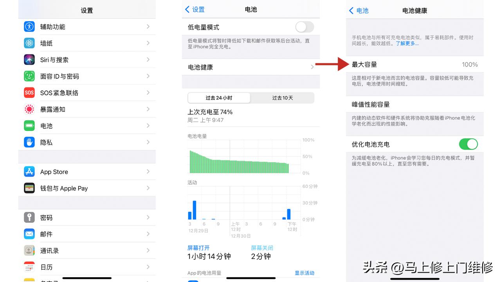Open the 电池健康 row chevron

312,67
